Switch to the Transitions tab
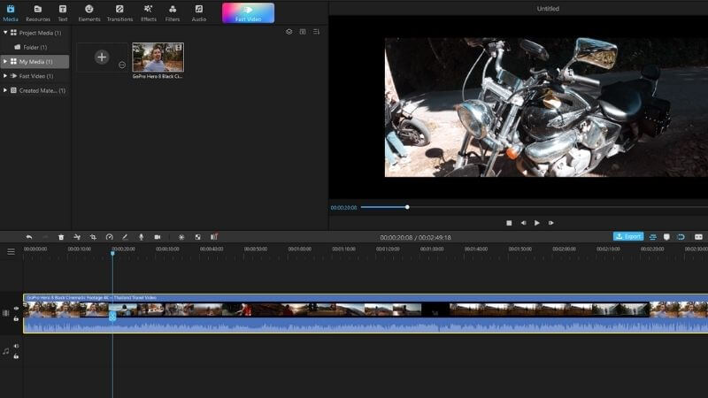This screenshot has width=708, height=398. [119, 13]
